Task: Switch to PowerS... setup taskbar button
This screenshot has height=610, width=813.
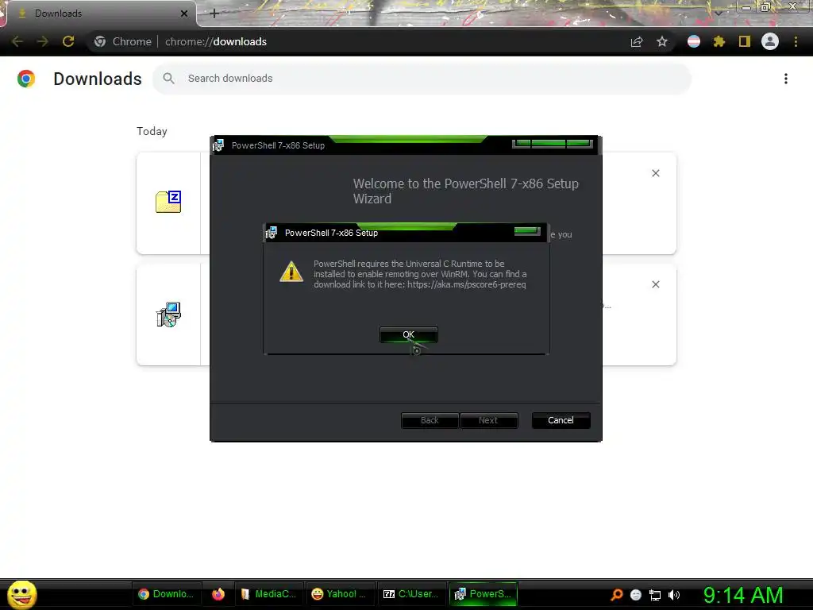Action: tap(484, 594)
